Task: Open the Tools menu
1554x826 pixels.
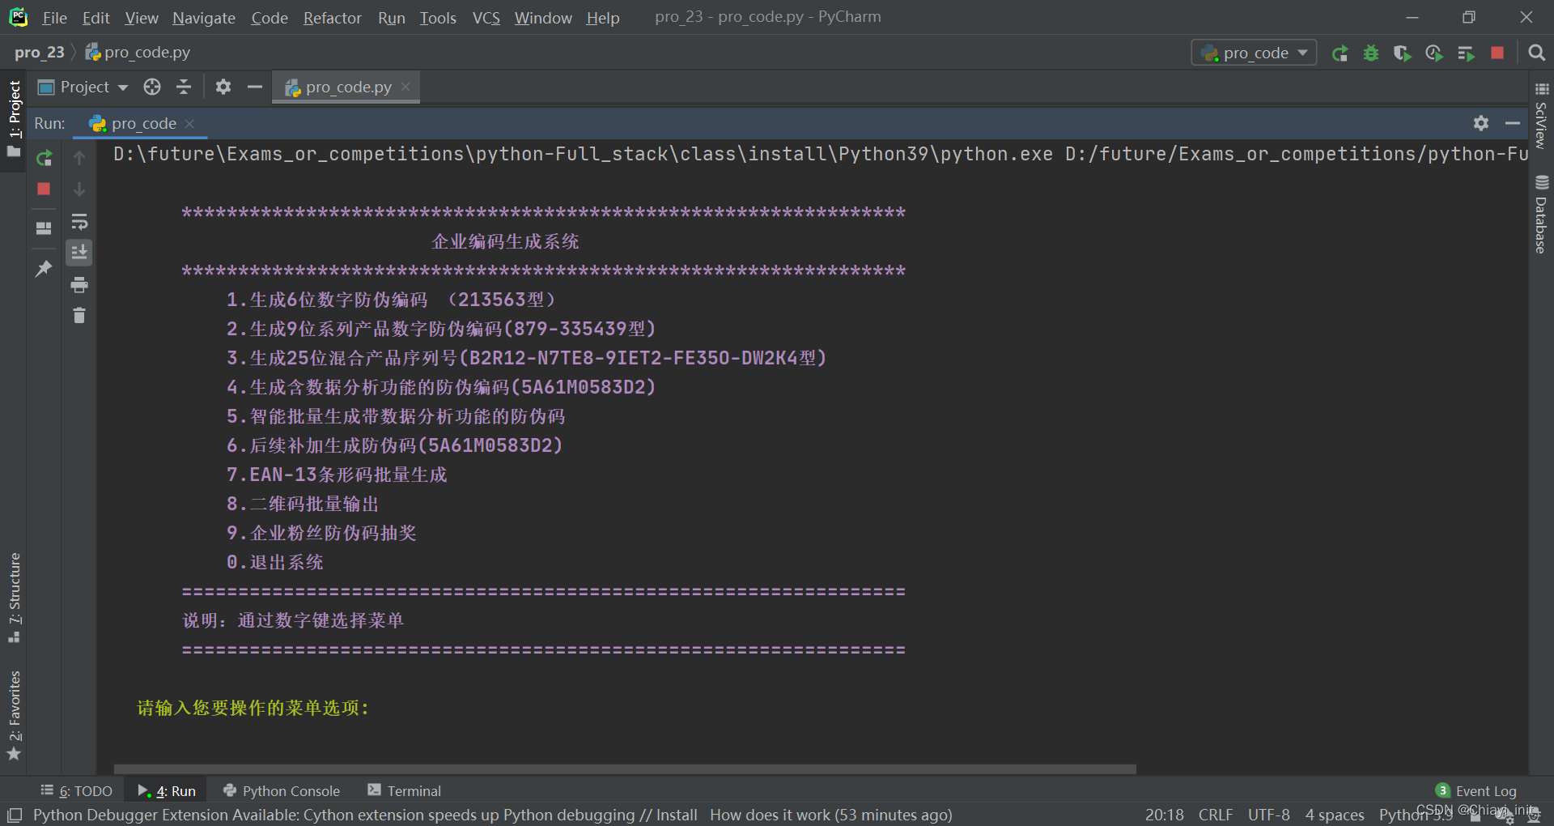Action: [x=438, y=18]
